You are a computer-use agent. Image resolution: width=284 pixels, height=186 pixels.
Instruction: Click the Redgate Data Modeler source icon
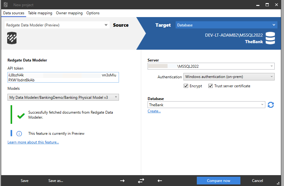pos(12,38)
